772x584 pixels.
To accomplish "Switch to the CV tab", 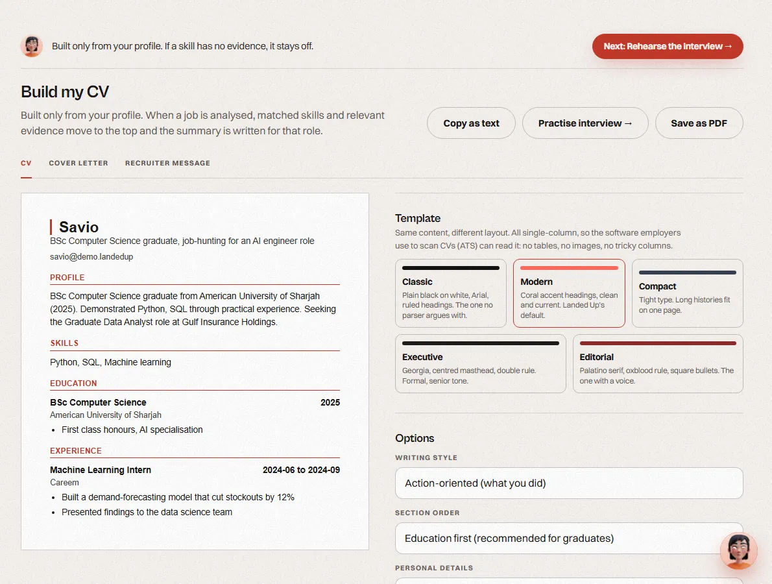I will click(x=26, y=163).
